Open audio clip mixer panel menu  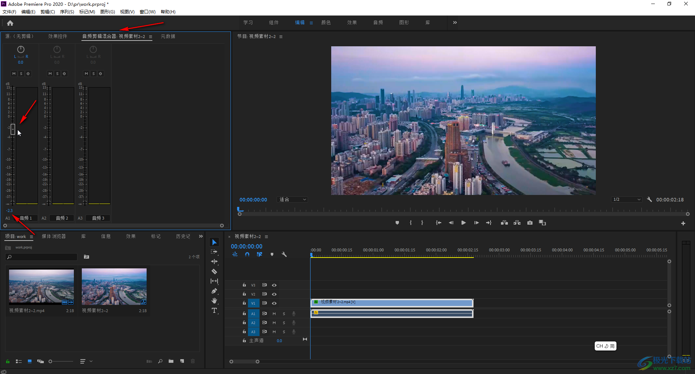click(x=151, y=37)
